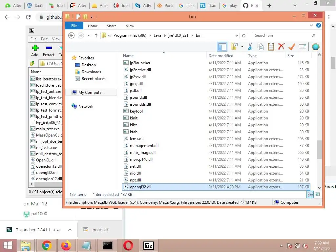This screenshot has height=252, width=336.
Task: Open the TLauncher download options chevron
Action: tap(70, 230)
